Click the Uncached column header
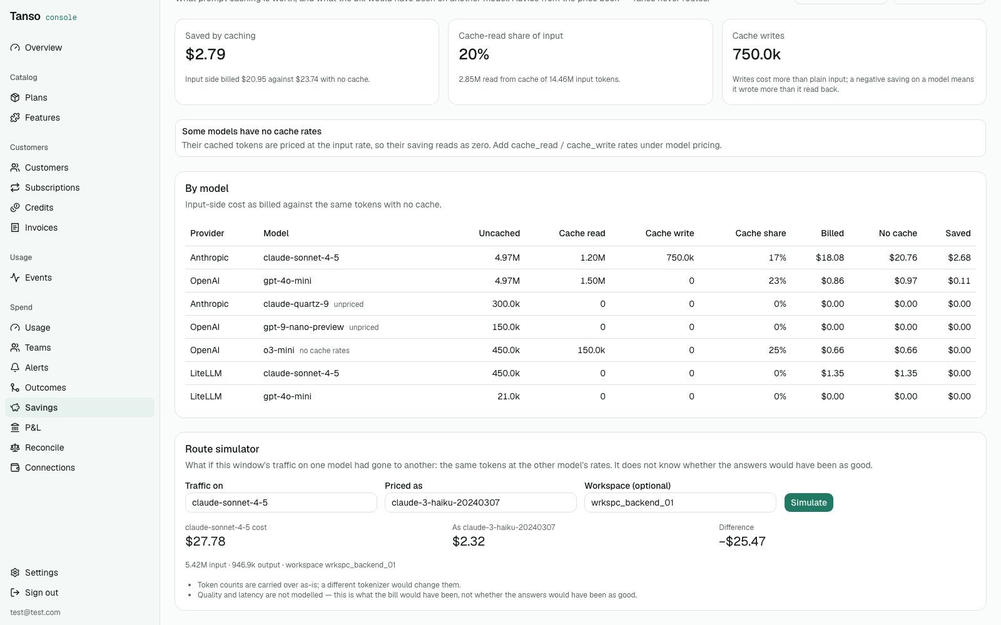The height and width of the screenshot is (625, 1001). [499, 233]
